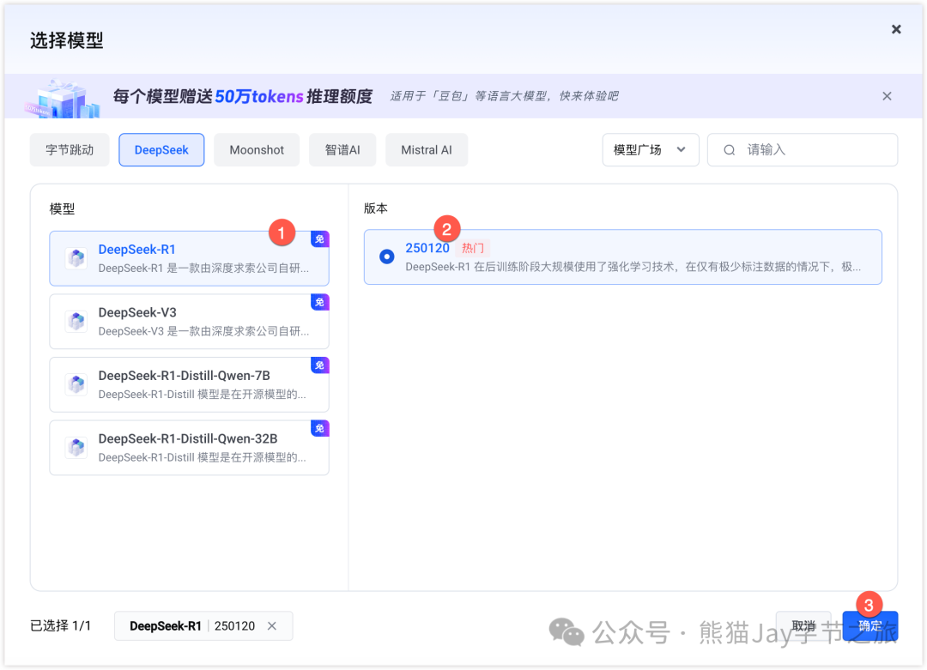
Task: Switch to the Moonshot tab
Action: pyautogui.click(x=257, y=150)
